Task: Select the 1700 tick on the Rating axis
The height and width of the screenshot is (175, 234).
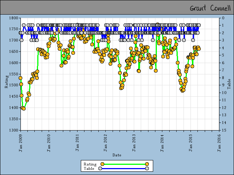Action: click(14, 40)
